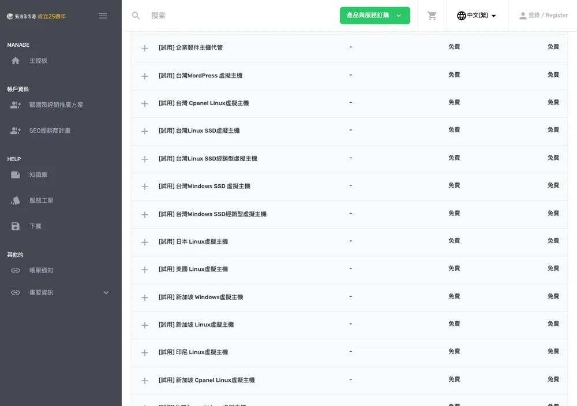Open the 知識庫 knowledge base
The width and height of the screenshot is (577, 406).
(38, 174)
